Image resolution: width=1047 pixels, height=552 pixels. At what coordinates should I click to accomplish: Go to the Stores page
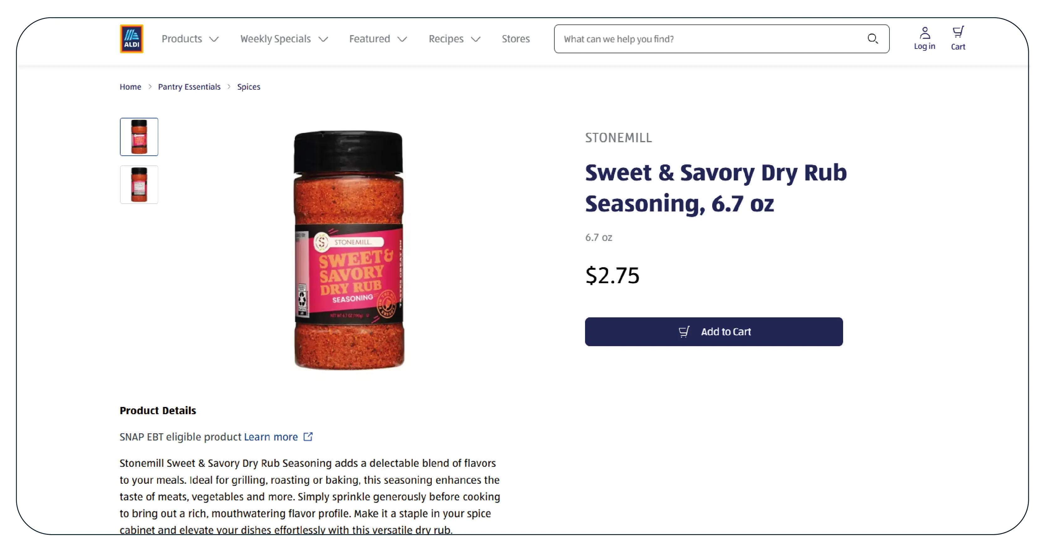tap(516, 39)
